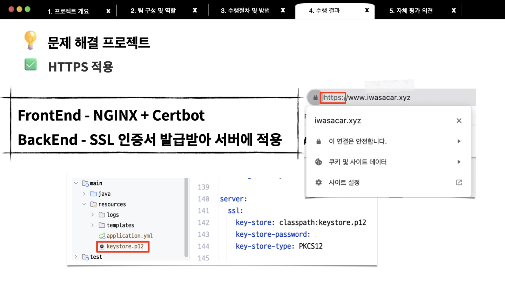The height and width of the screenshot is (284, 505).
Task: Close the '5. 자체 평가 의견' tab x
Action: (453, 10)
